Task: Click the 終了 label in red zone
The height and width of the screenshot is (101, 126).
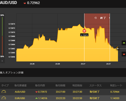Action: point(103,18)
